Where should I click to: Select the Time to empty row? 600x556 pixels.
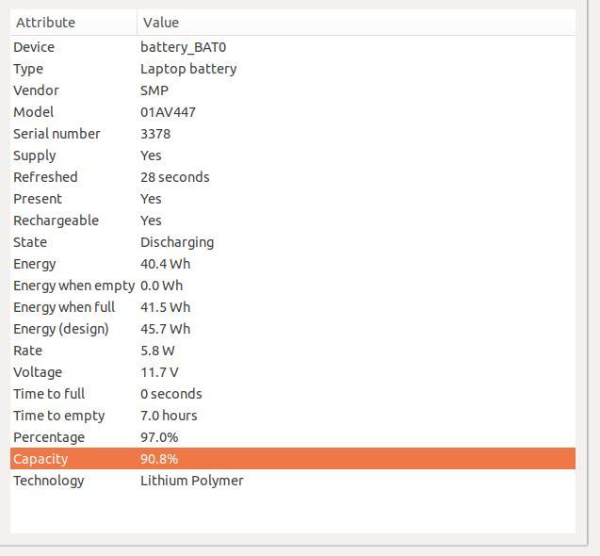293,416
